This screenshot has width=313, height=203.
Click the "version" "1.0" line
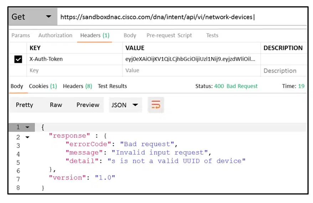[x=82, y=177]
